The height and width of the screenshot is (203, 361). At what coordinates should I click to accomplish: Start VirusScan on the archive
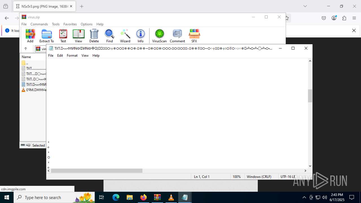[x=159, y=36]
